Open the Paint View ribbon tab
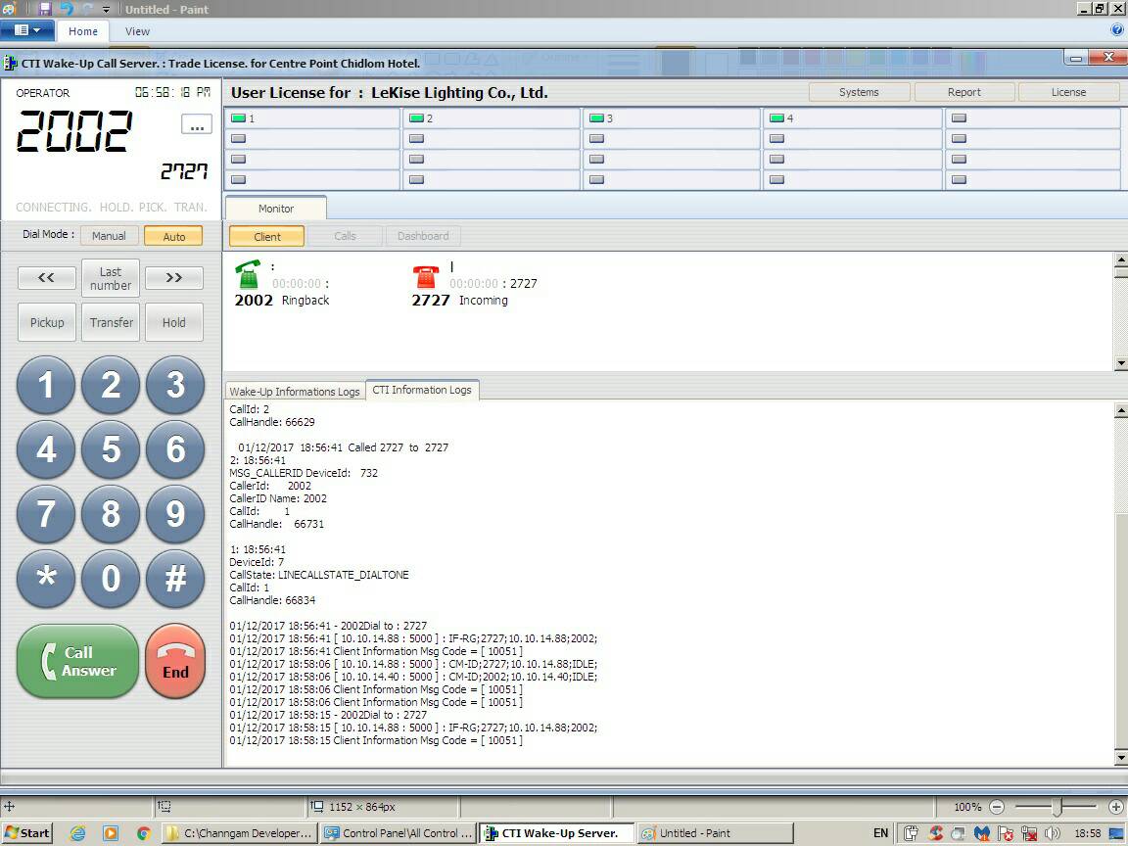Image resolution: width=1128 pixels, height=846 pixels. (x=137, y=31)
